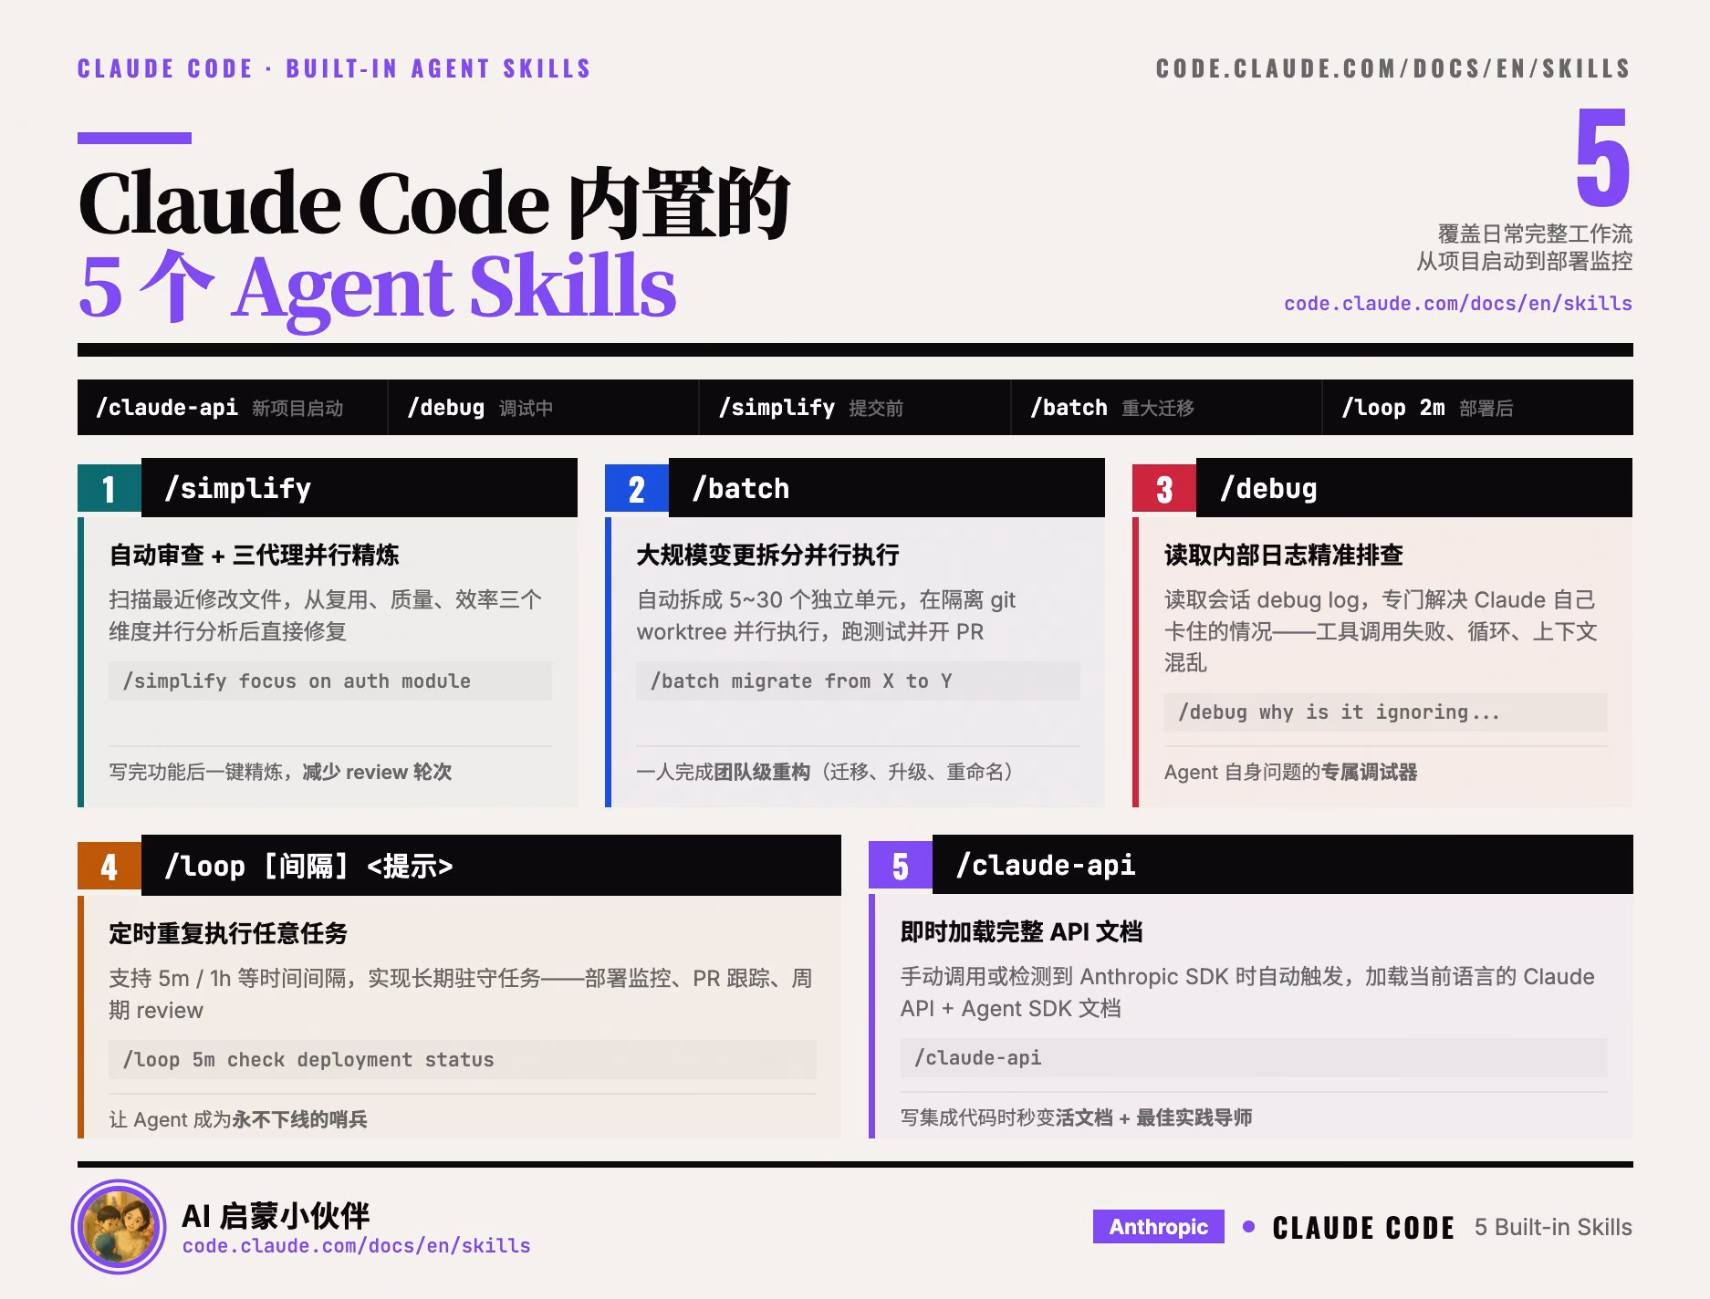Click the orange number 4 badge
This screenshot has height=1299, width=1710.
tap(109, 866)
